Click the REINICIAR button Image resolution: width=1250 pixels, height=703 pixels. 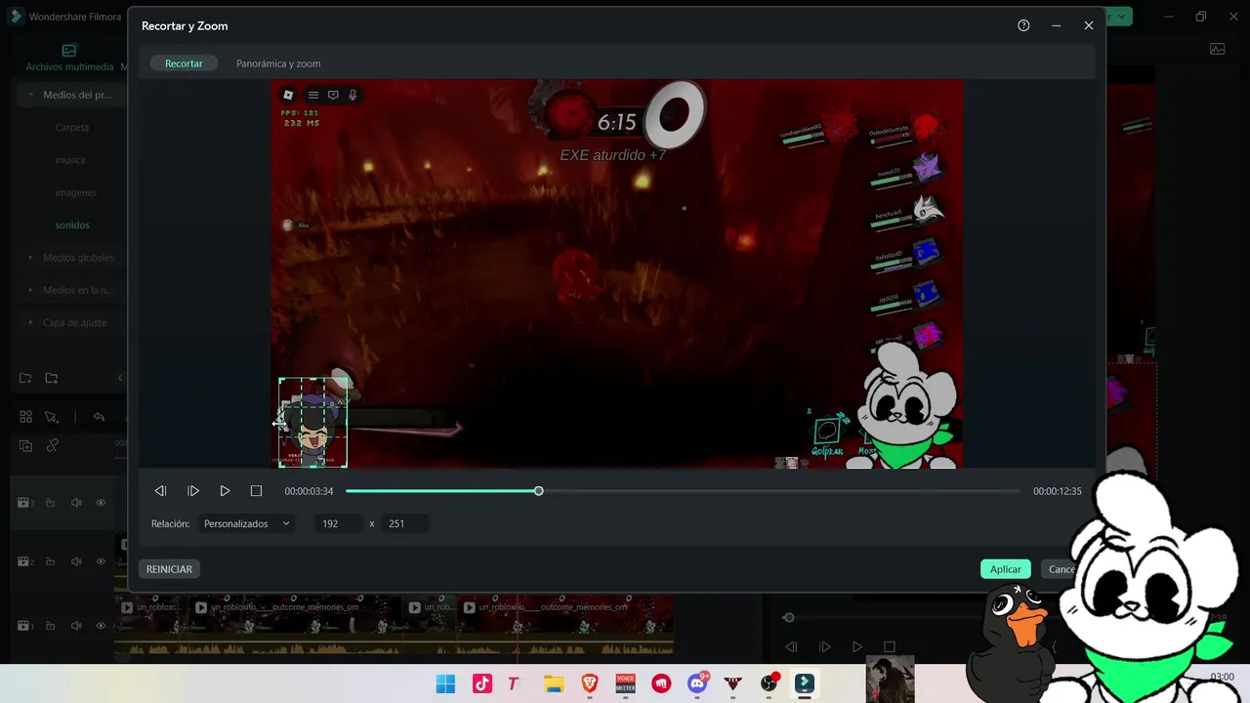(169, 569)
